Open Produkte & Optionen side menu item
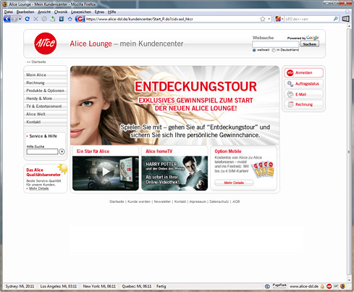 (46, 91)
